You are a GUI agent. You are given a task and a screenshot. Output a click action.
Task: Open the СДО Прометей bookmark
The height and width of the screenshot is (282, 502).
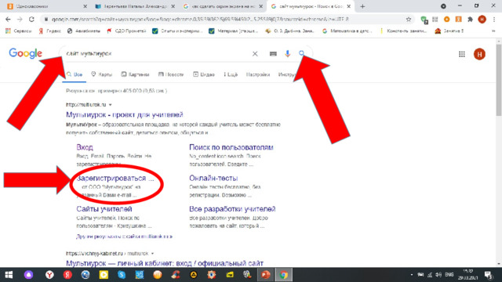[126, 31]
